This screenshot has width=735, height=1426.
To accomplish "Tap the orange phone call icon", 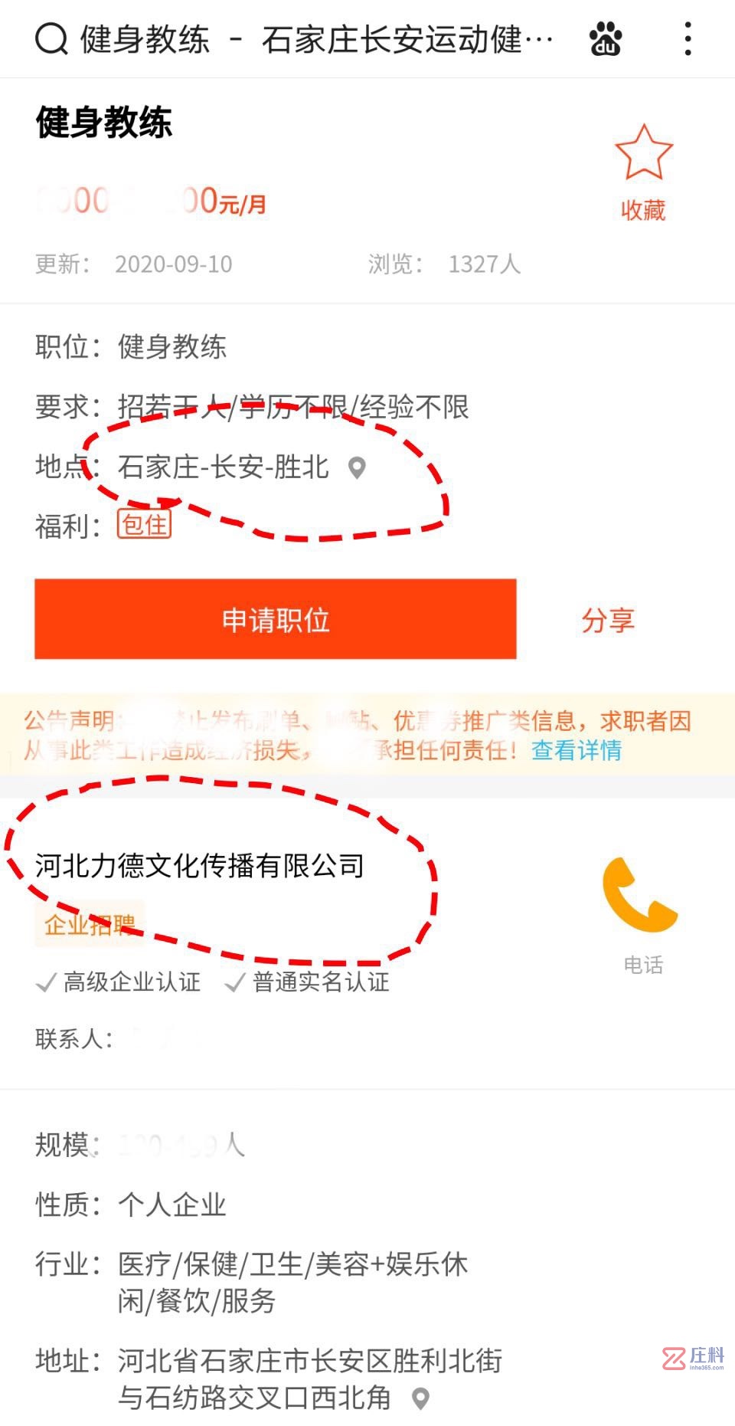I will click(640, 895).
